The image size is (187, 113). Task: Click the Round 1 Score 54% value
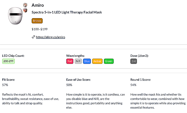click(133, 85)
